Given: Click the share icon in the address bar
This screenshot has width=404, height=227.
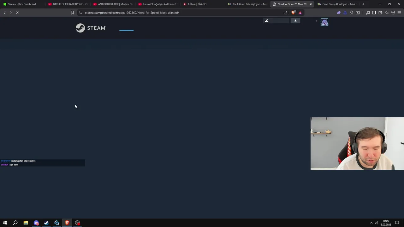Looking at the screenshot, I should 286,13.
